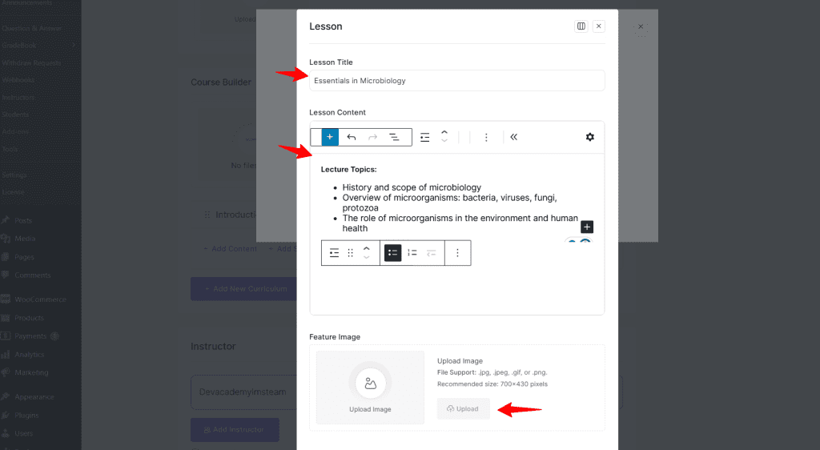Open Plugins in the admin sidebar
This screenshot has width=820, height=450.
pos(26,415)
